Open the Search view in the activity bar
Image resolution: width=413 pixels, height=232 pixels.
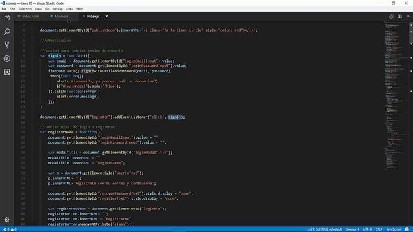pyautogui.click(x=7, y=32)
